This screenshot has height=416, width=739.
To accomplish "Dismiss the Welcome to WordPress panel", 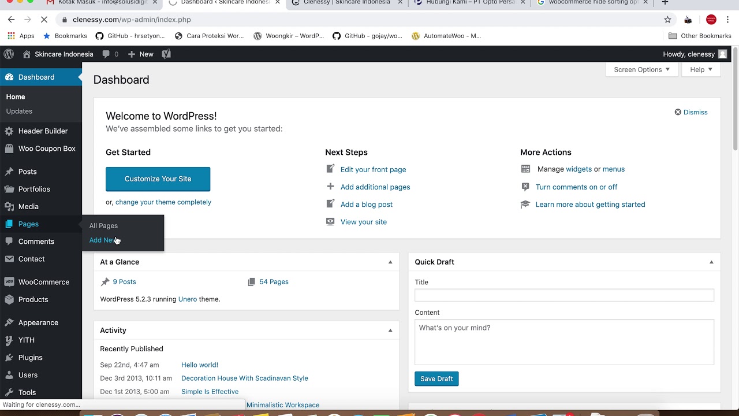I will 691,112.
